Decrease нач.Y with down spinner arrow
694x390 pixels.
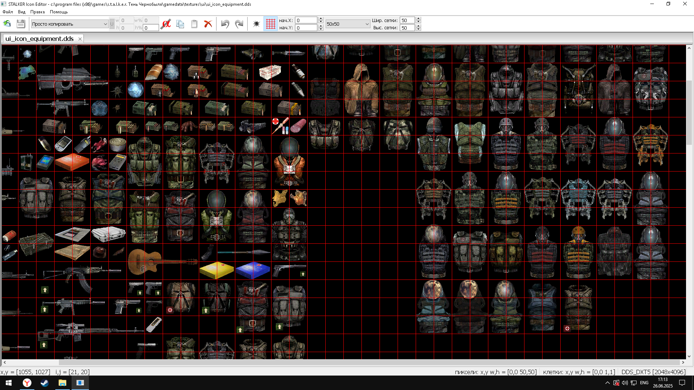point(321,29)
